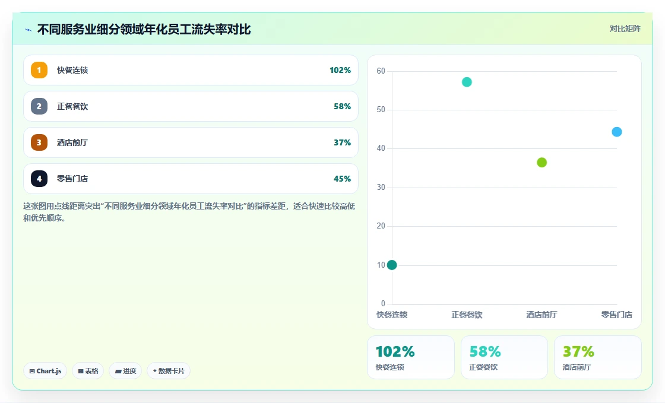This screenshot has height=403, width=665.
Task: Click the 零售门店 x-axis label
Action: click(617, 315)
